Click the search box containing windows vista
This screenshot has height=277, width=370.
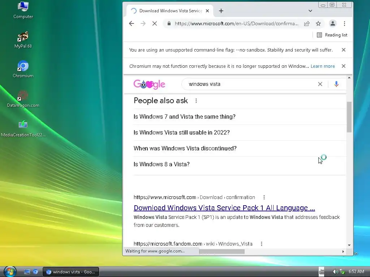pyautogui.click(x=250, y=84)
